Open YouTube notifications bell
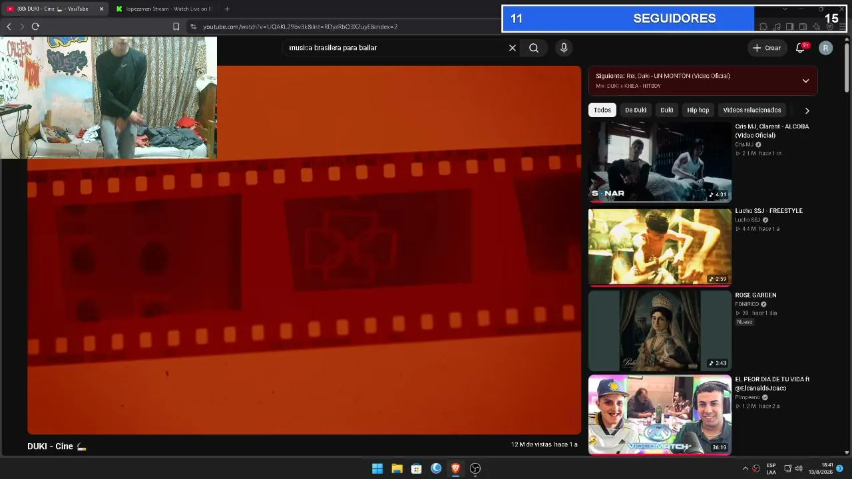Image resolution: width=852 pixels, height=479 pixels. (x=801, y=48)
